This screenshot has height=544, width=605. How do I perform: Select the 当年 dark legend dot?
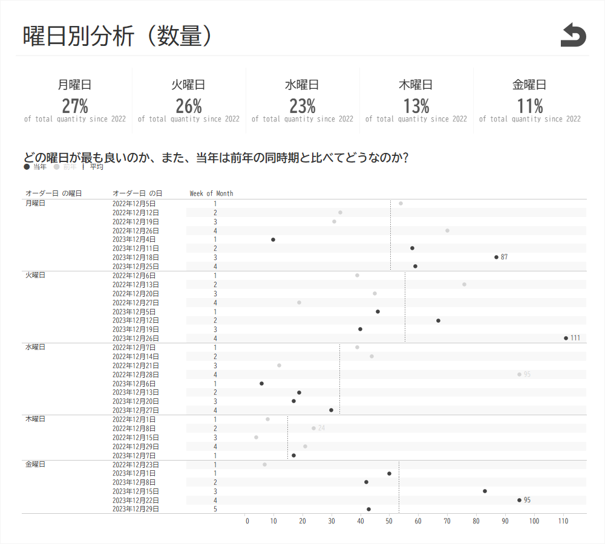click(26, 167)
